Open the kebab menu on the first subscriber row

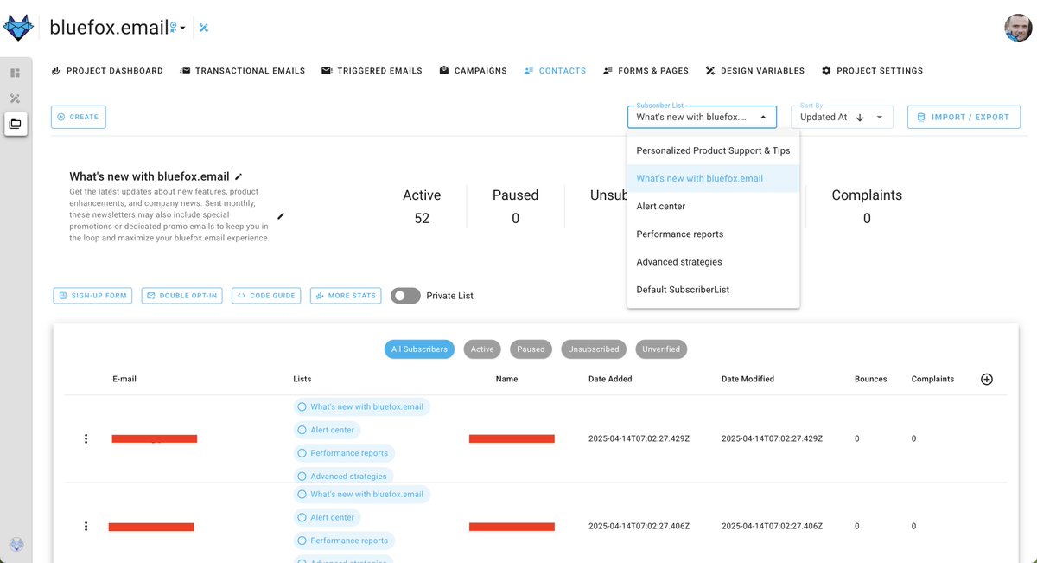pyautogui.click(x=86, y=438)
